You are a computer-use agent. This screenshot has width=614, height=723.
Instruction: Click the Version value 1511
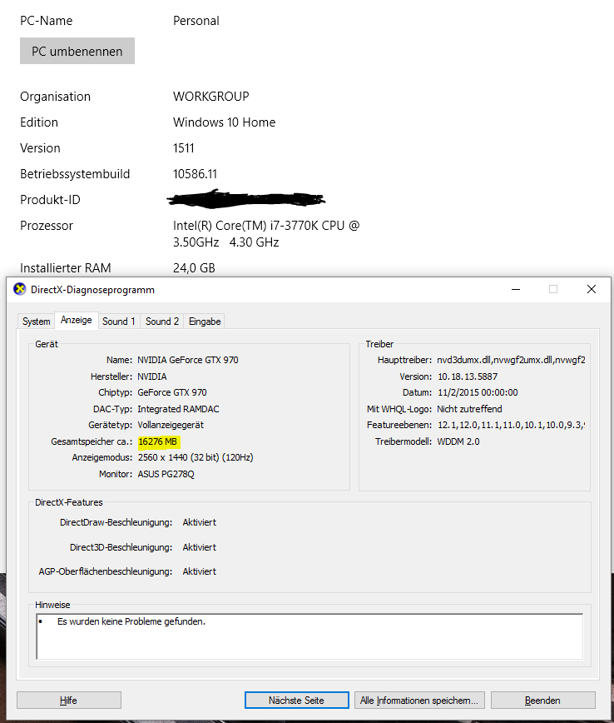click(x=183, y=148)
